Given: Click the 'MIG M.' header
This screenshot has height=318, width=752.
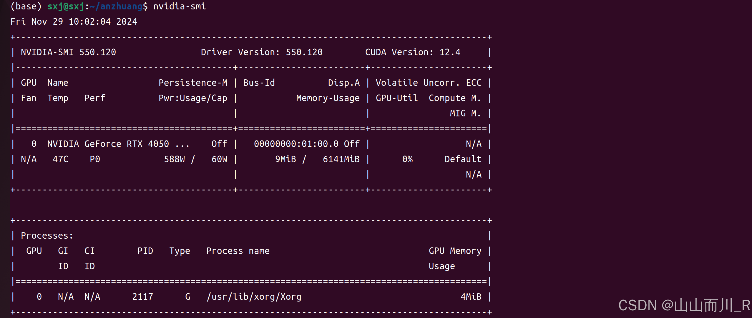Looking at the screenshot, I should (x=466, y=113).
